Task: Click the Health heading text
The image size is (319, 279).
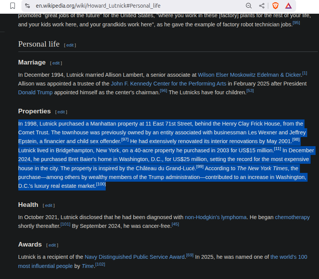Action: [x=28, y=205]
